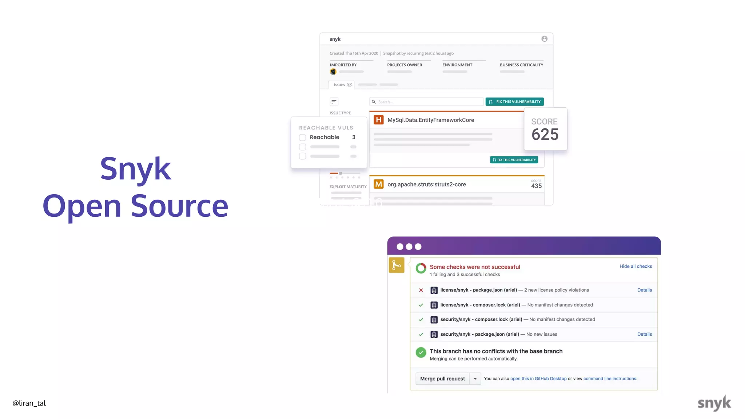Image resolution: width=745 pixels, height=419 pixels.
Task: Open the user account avatar icon
Action: point(544,39)
